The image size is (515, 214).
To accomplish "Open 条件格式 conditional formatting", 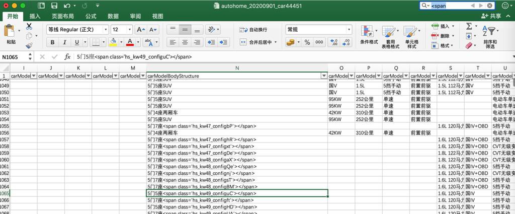I will [369, 35].
